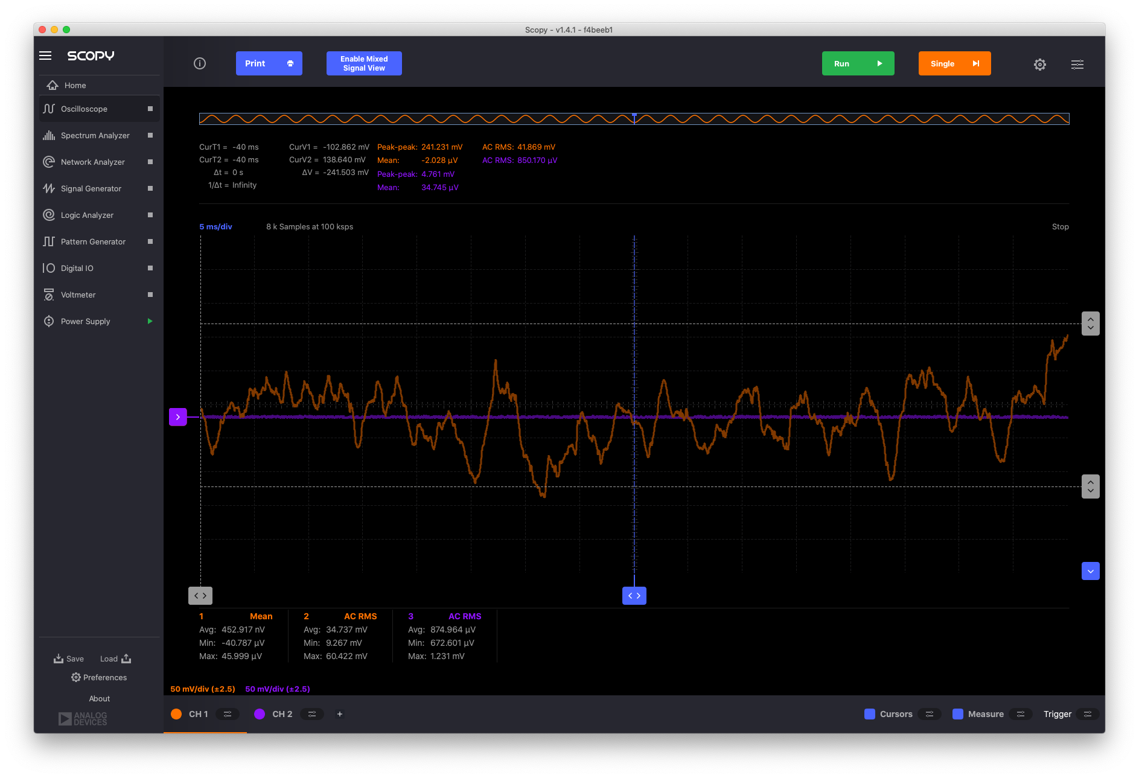Click the Home house icon
Screen dimensions: 1139x778
[53, 85]
